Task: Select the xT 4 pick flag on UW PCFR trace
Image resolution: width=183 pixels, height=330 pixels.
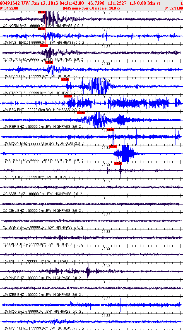Action: point(113,147)
